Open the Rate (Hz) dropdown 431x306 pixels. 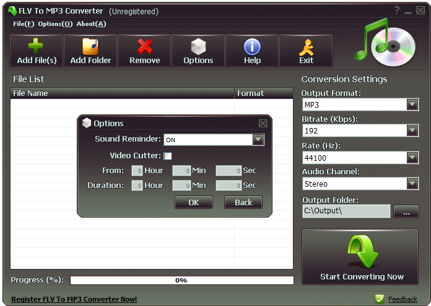tap(412, 158)
